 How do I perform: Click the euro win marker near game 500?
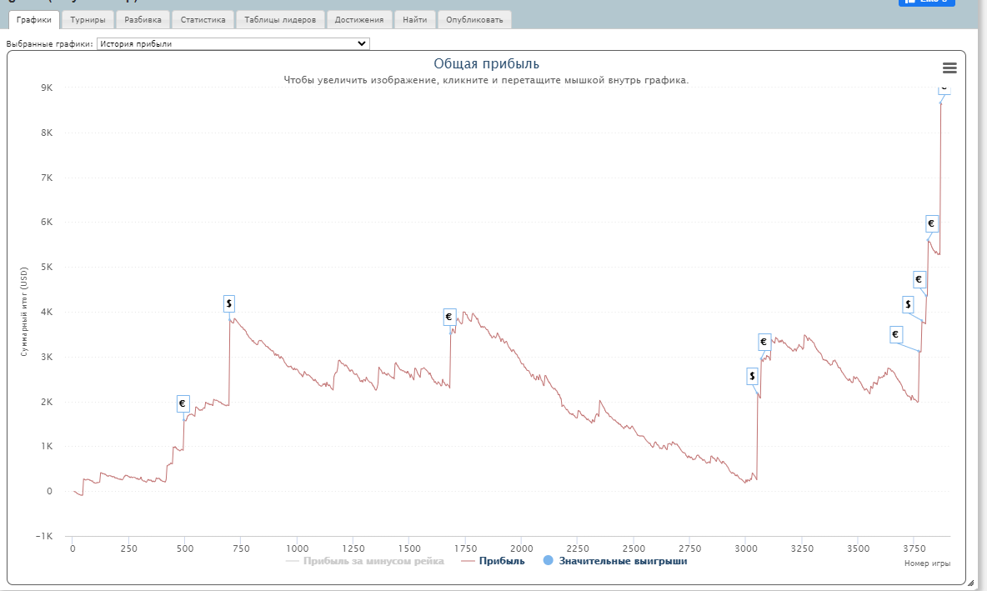click(183, 403)
